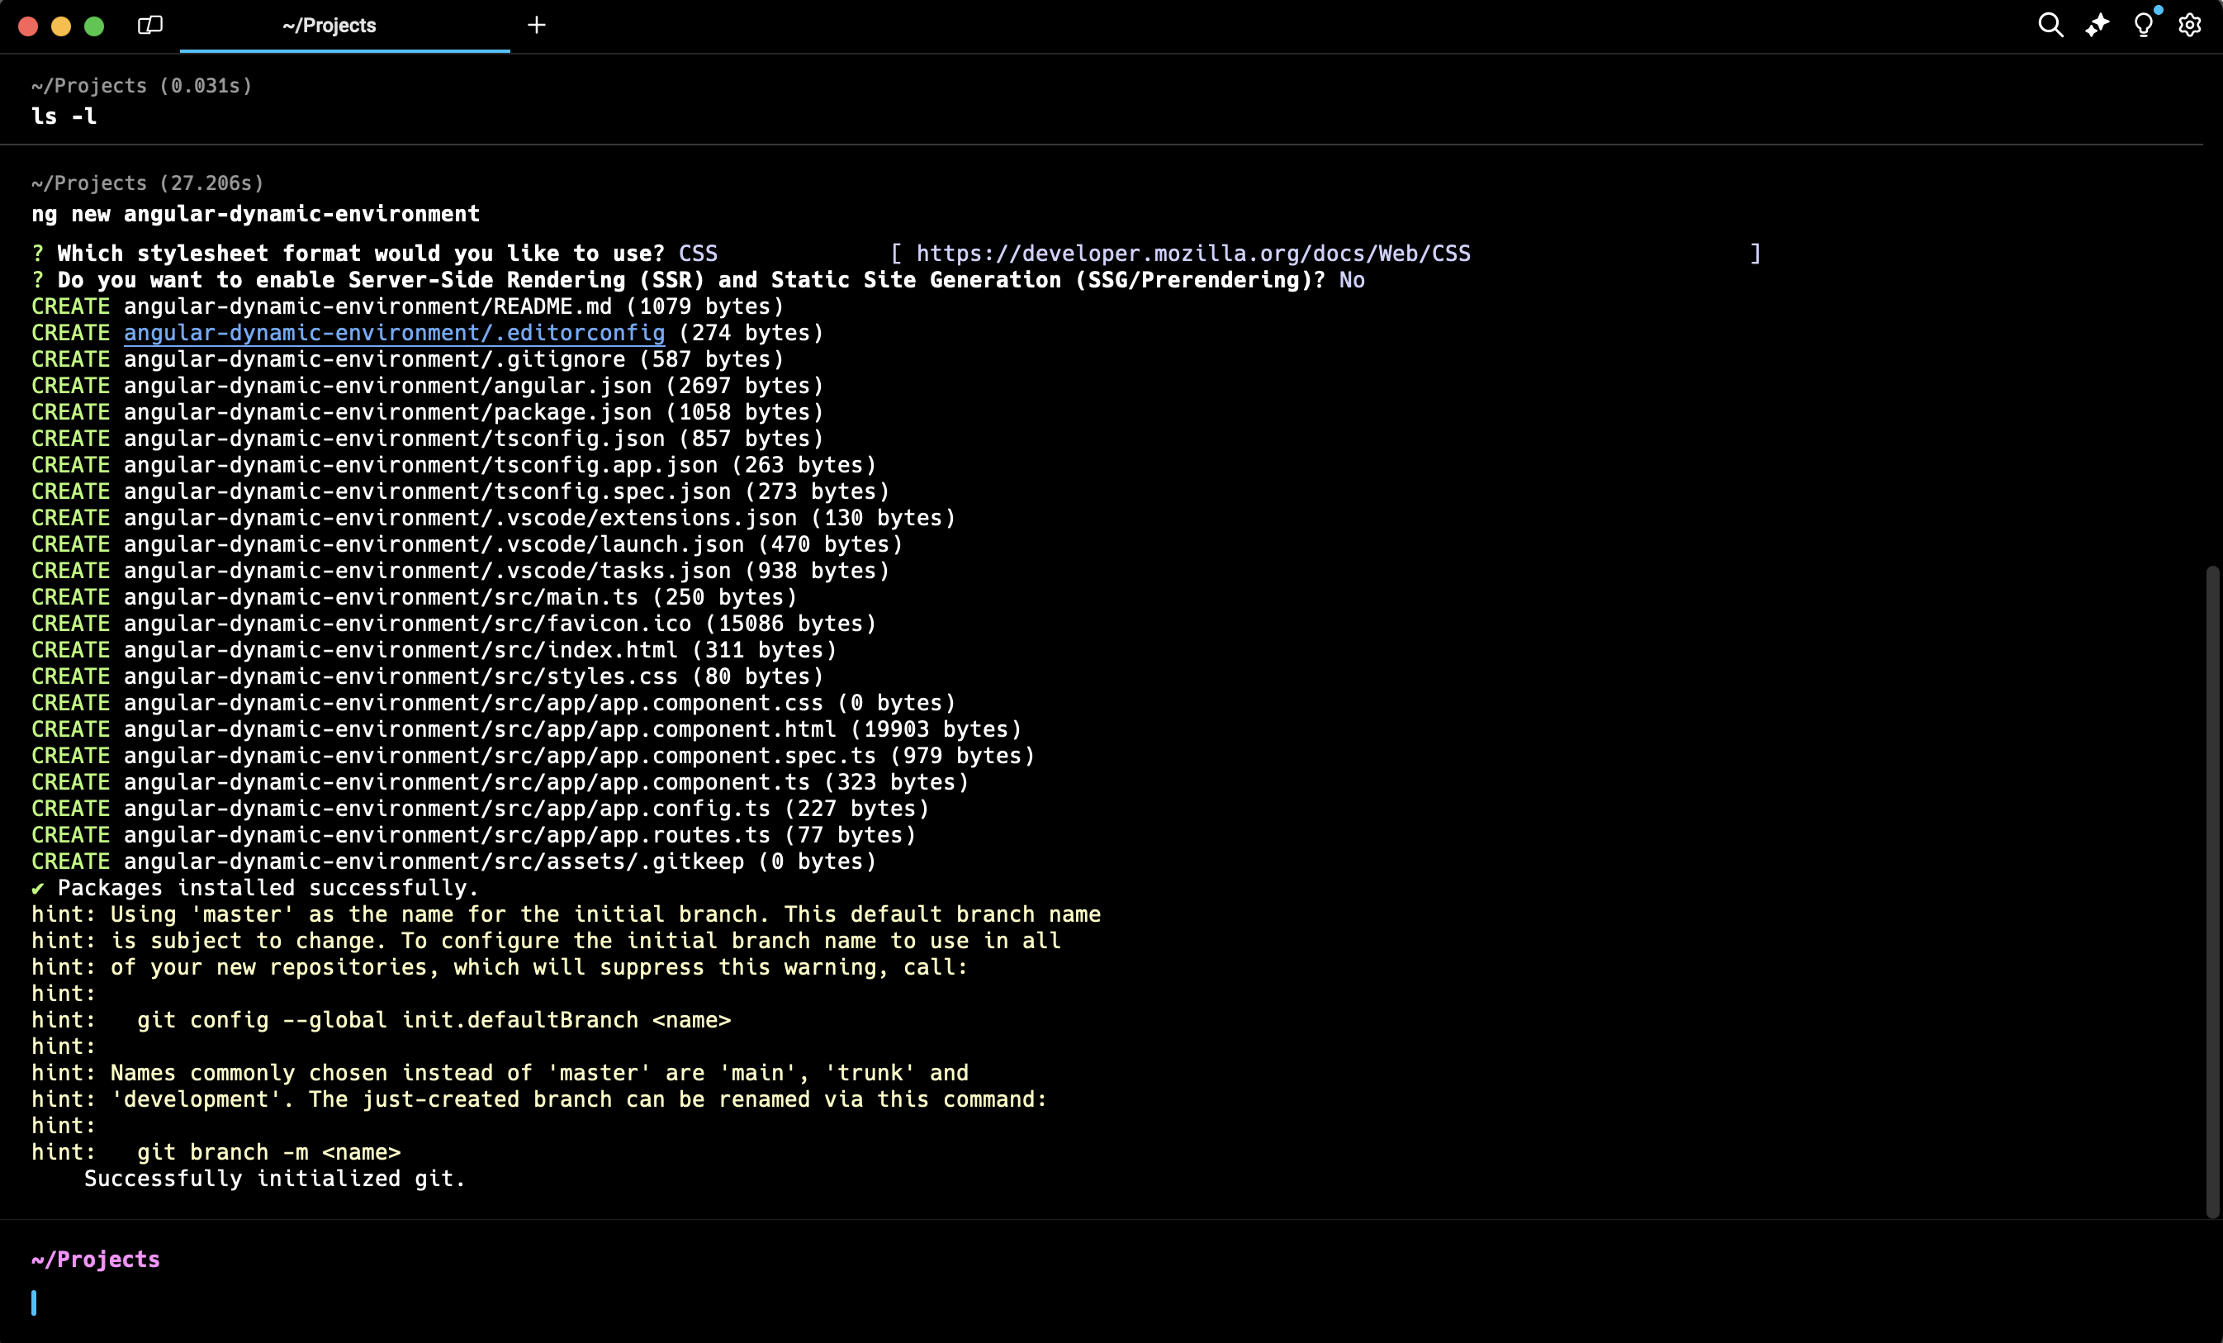Click 'Successfully initialized git.' text

[x=275, y=1179]
